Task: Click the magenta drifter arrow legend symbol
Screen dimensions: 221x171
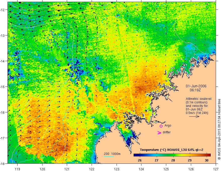Action: click(x=159, y=133)
